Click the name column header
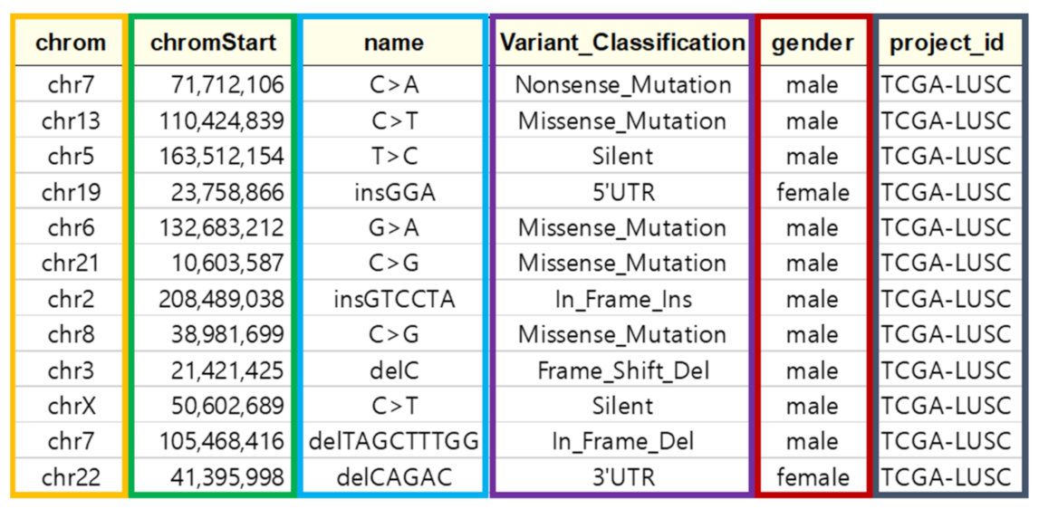The width and height of the screenshot is (1039, 509). (394, 43)
